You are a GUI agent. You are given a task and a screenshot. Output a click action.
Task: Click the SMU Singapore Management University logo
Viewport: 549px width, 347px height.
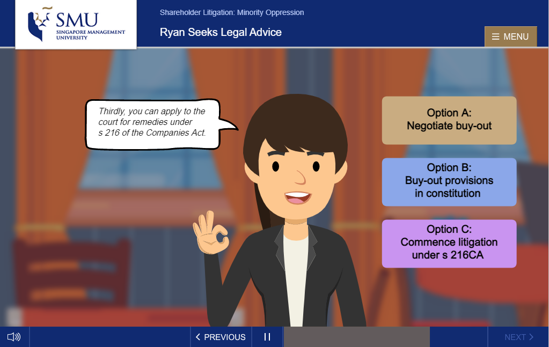click(76, 24)
